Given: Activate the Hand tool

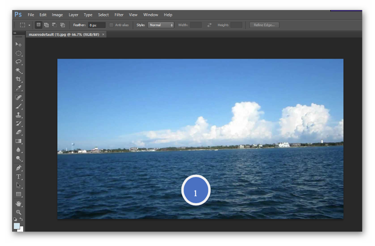Looking at the screenshot, I should 18,203.
